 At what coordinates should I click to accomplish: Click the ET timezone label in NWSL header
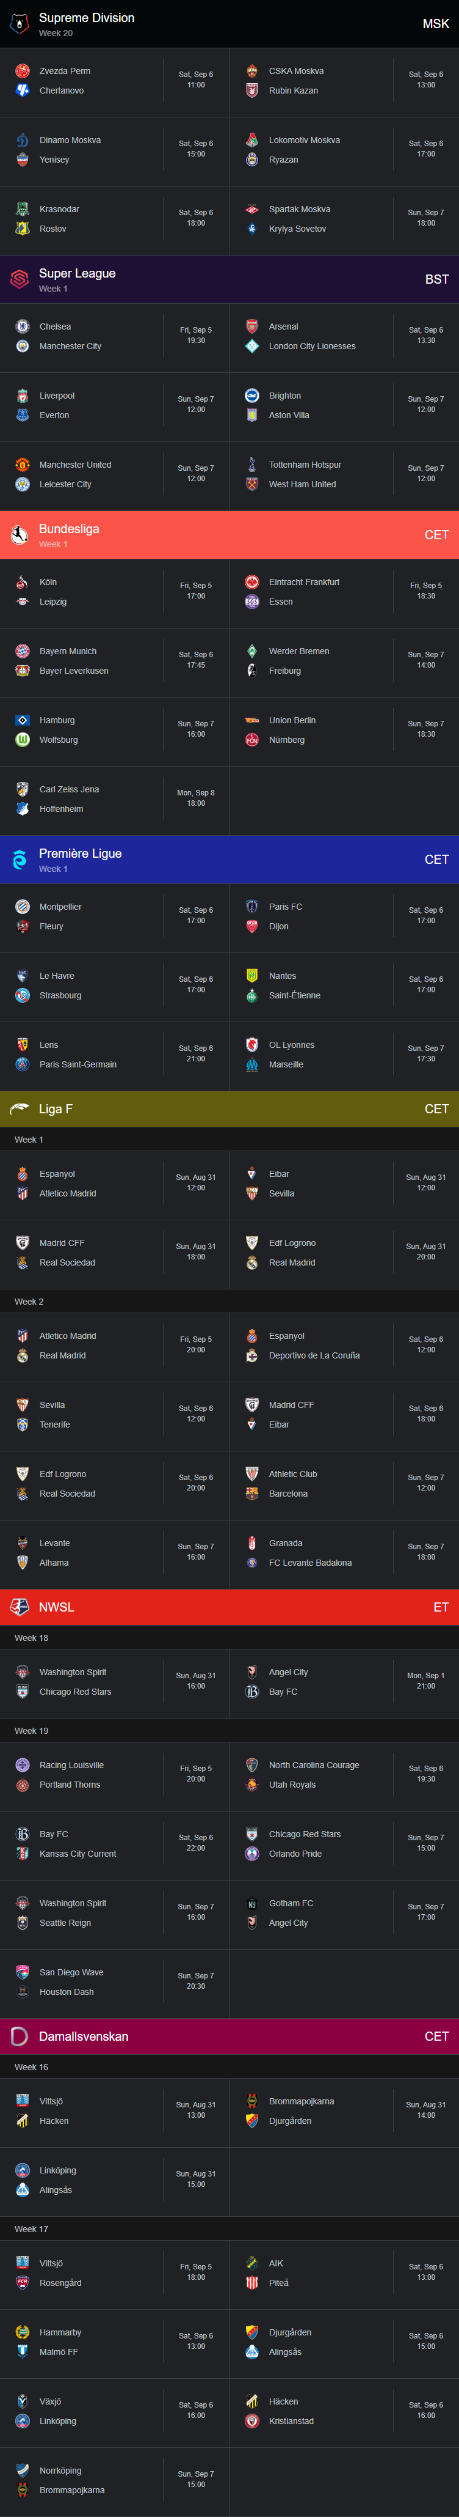pyautogui.click(x=441, y=1607)
